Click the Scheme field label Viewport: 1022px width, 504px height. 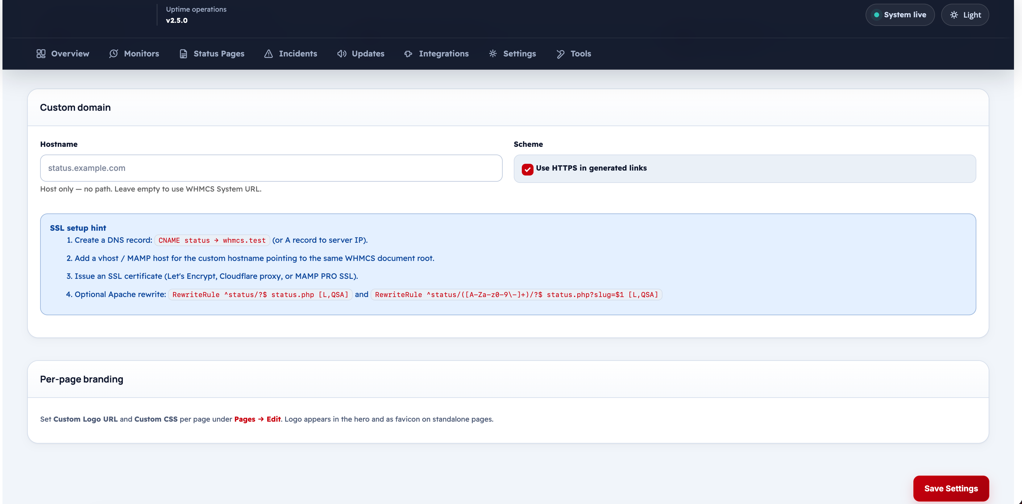(528, 144)
